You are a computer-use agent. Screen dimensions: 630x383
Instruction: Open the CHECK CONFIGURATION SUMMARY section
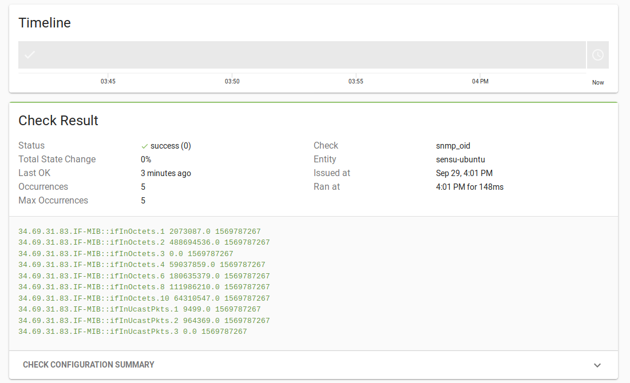coord(314,365)
